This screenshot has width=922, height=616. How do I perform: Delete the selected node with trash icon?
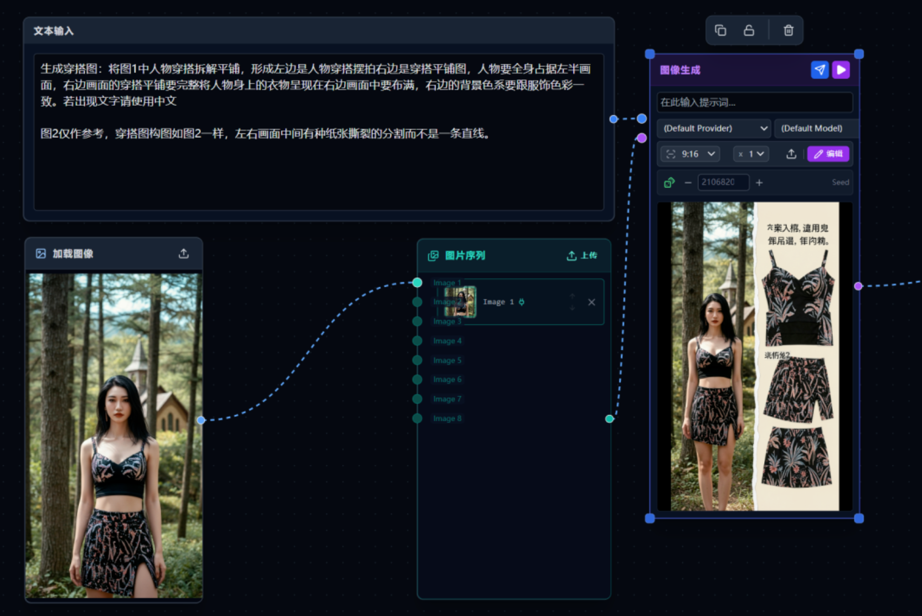pyautogui.click(x=789, y=30)
